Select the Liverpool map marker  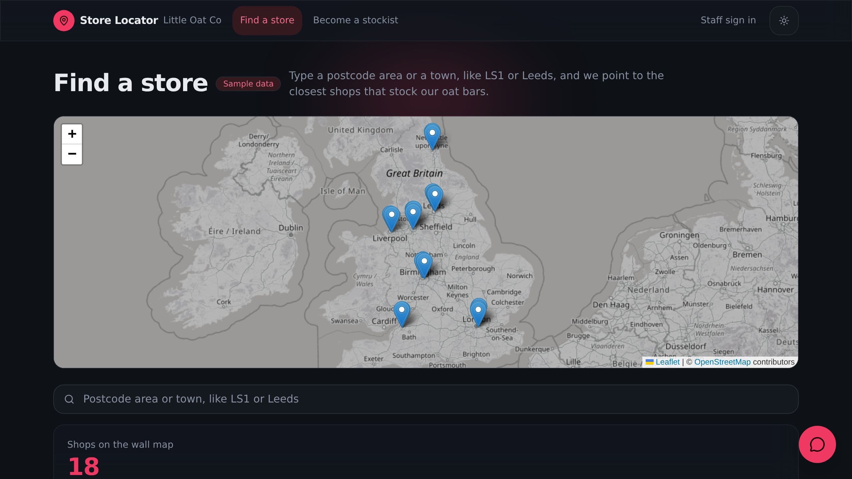click(x=391, y=218)
